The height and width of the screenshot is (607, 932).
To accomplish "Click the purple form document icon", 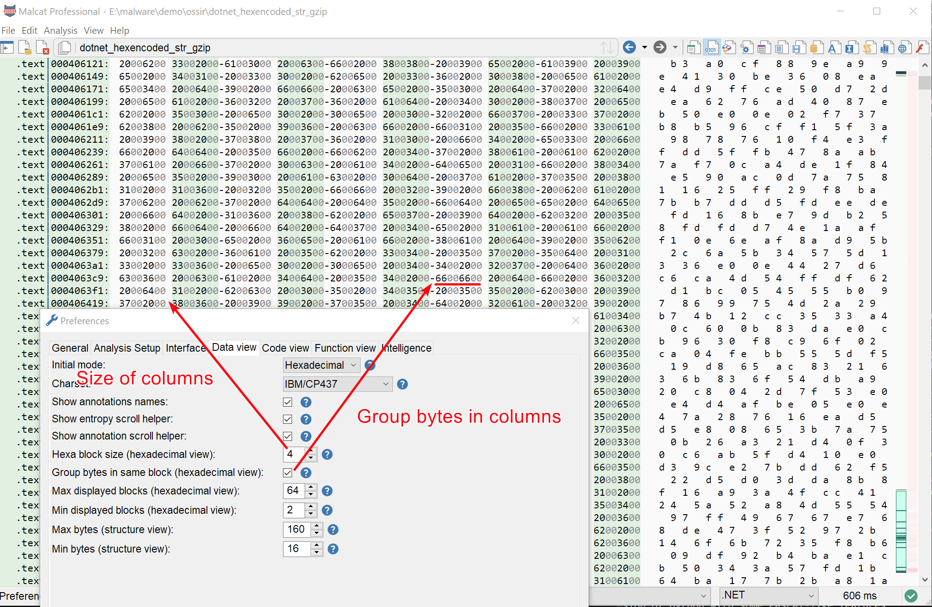I will (763, 47).
